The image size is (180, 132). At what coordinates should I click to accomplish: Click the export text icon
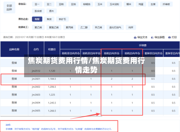click(x=135, y=38)
